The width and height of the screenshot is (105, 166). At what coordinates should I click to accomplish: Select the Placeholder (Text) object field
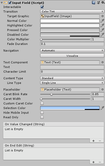click(70, 90)
